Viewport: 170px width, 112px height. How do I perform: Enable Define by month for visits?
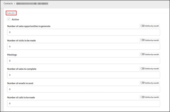143,40
